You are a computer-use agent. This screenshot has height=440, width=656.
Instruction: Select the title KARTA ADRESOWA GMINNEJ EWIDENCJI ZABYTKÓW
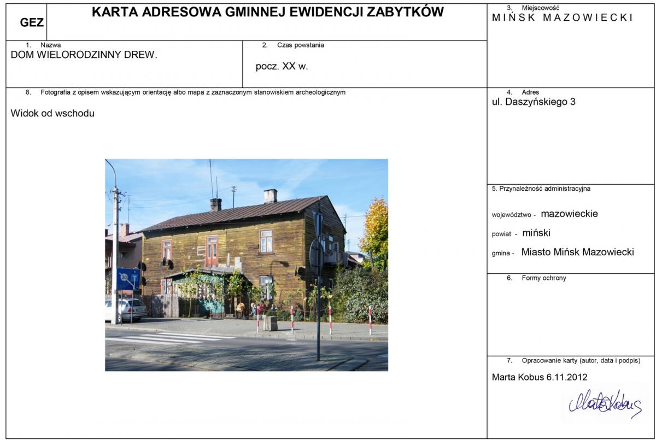(267, 13)
